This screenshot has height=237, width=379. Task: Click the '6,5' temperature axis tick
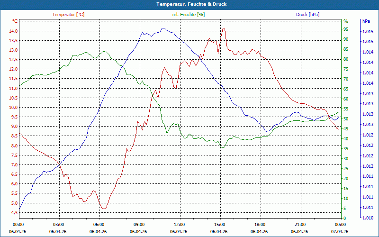pyautogui.click(x=15, y=174)
